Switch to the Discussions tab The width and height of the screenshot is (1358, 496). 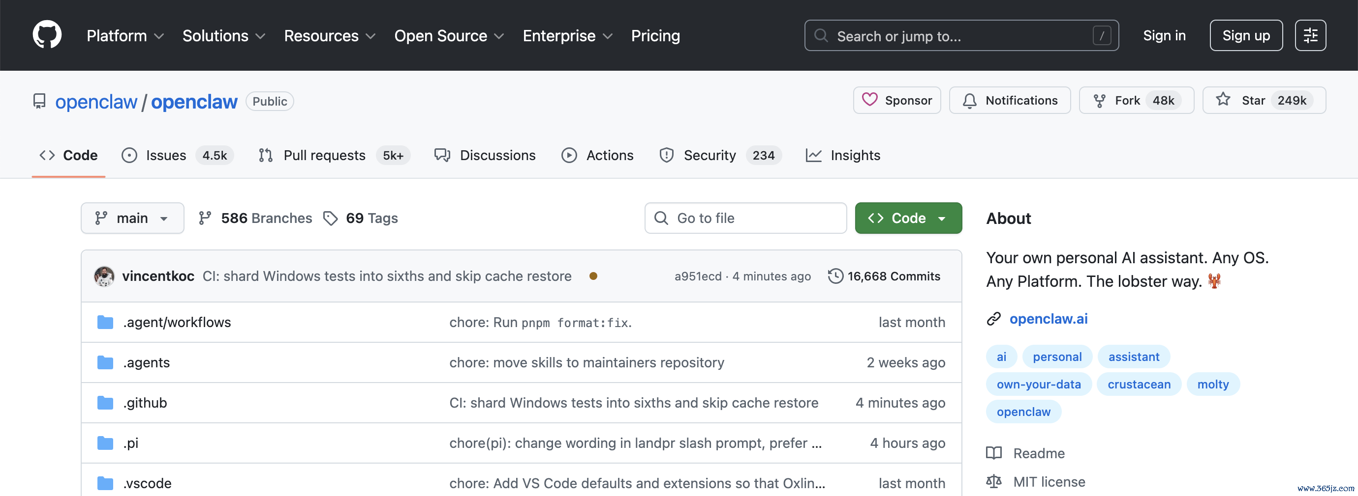click(485, 155)
